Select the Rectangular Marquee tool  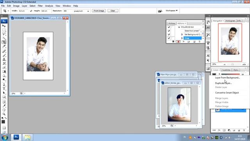click(4, 30)
